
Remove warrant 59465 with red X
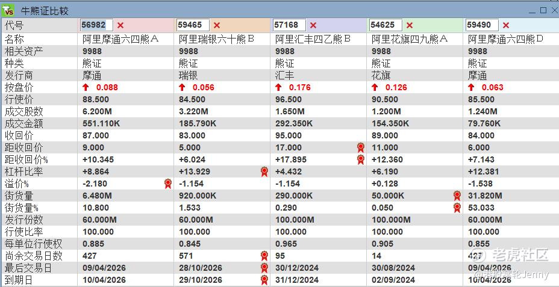point(217,25)
